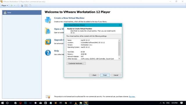Image resolution: width=186 pixels, height=105 pixels.
Task: Click Finish to create the virtual machine
Action: 105,75
